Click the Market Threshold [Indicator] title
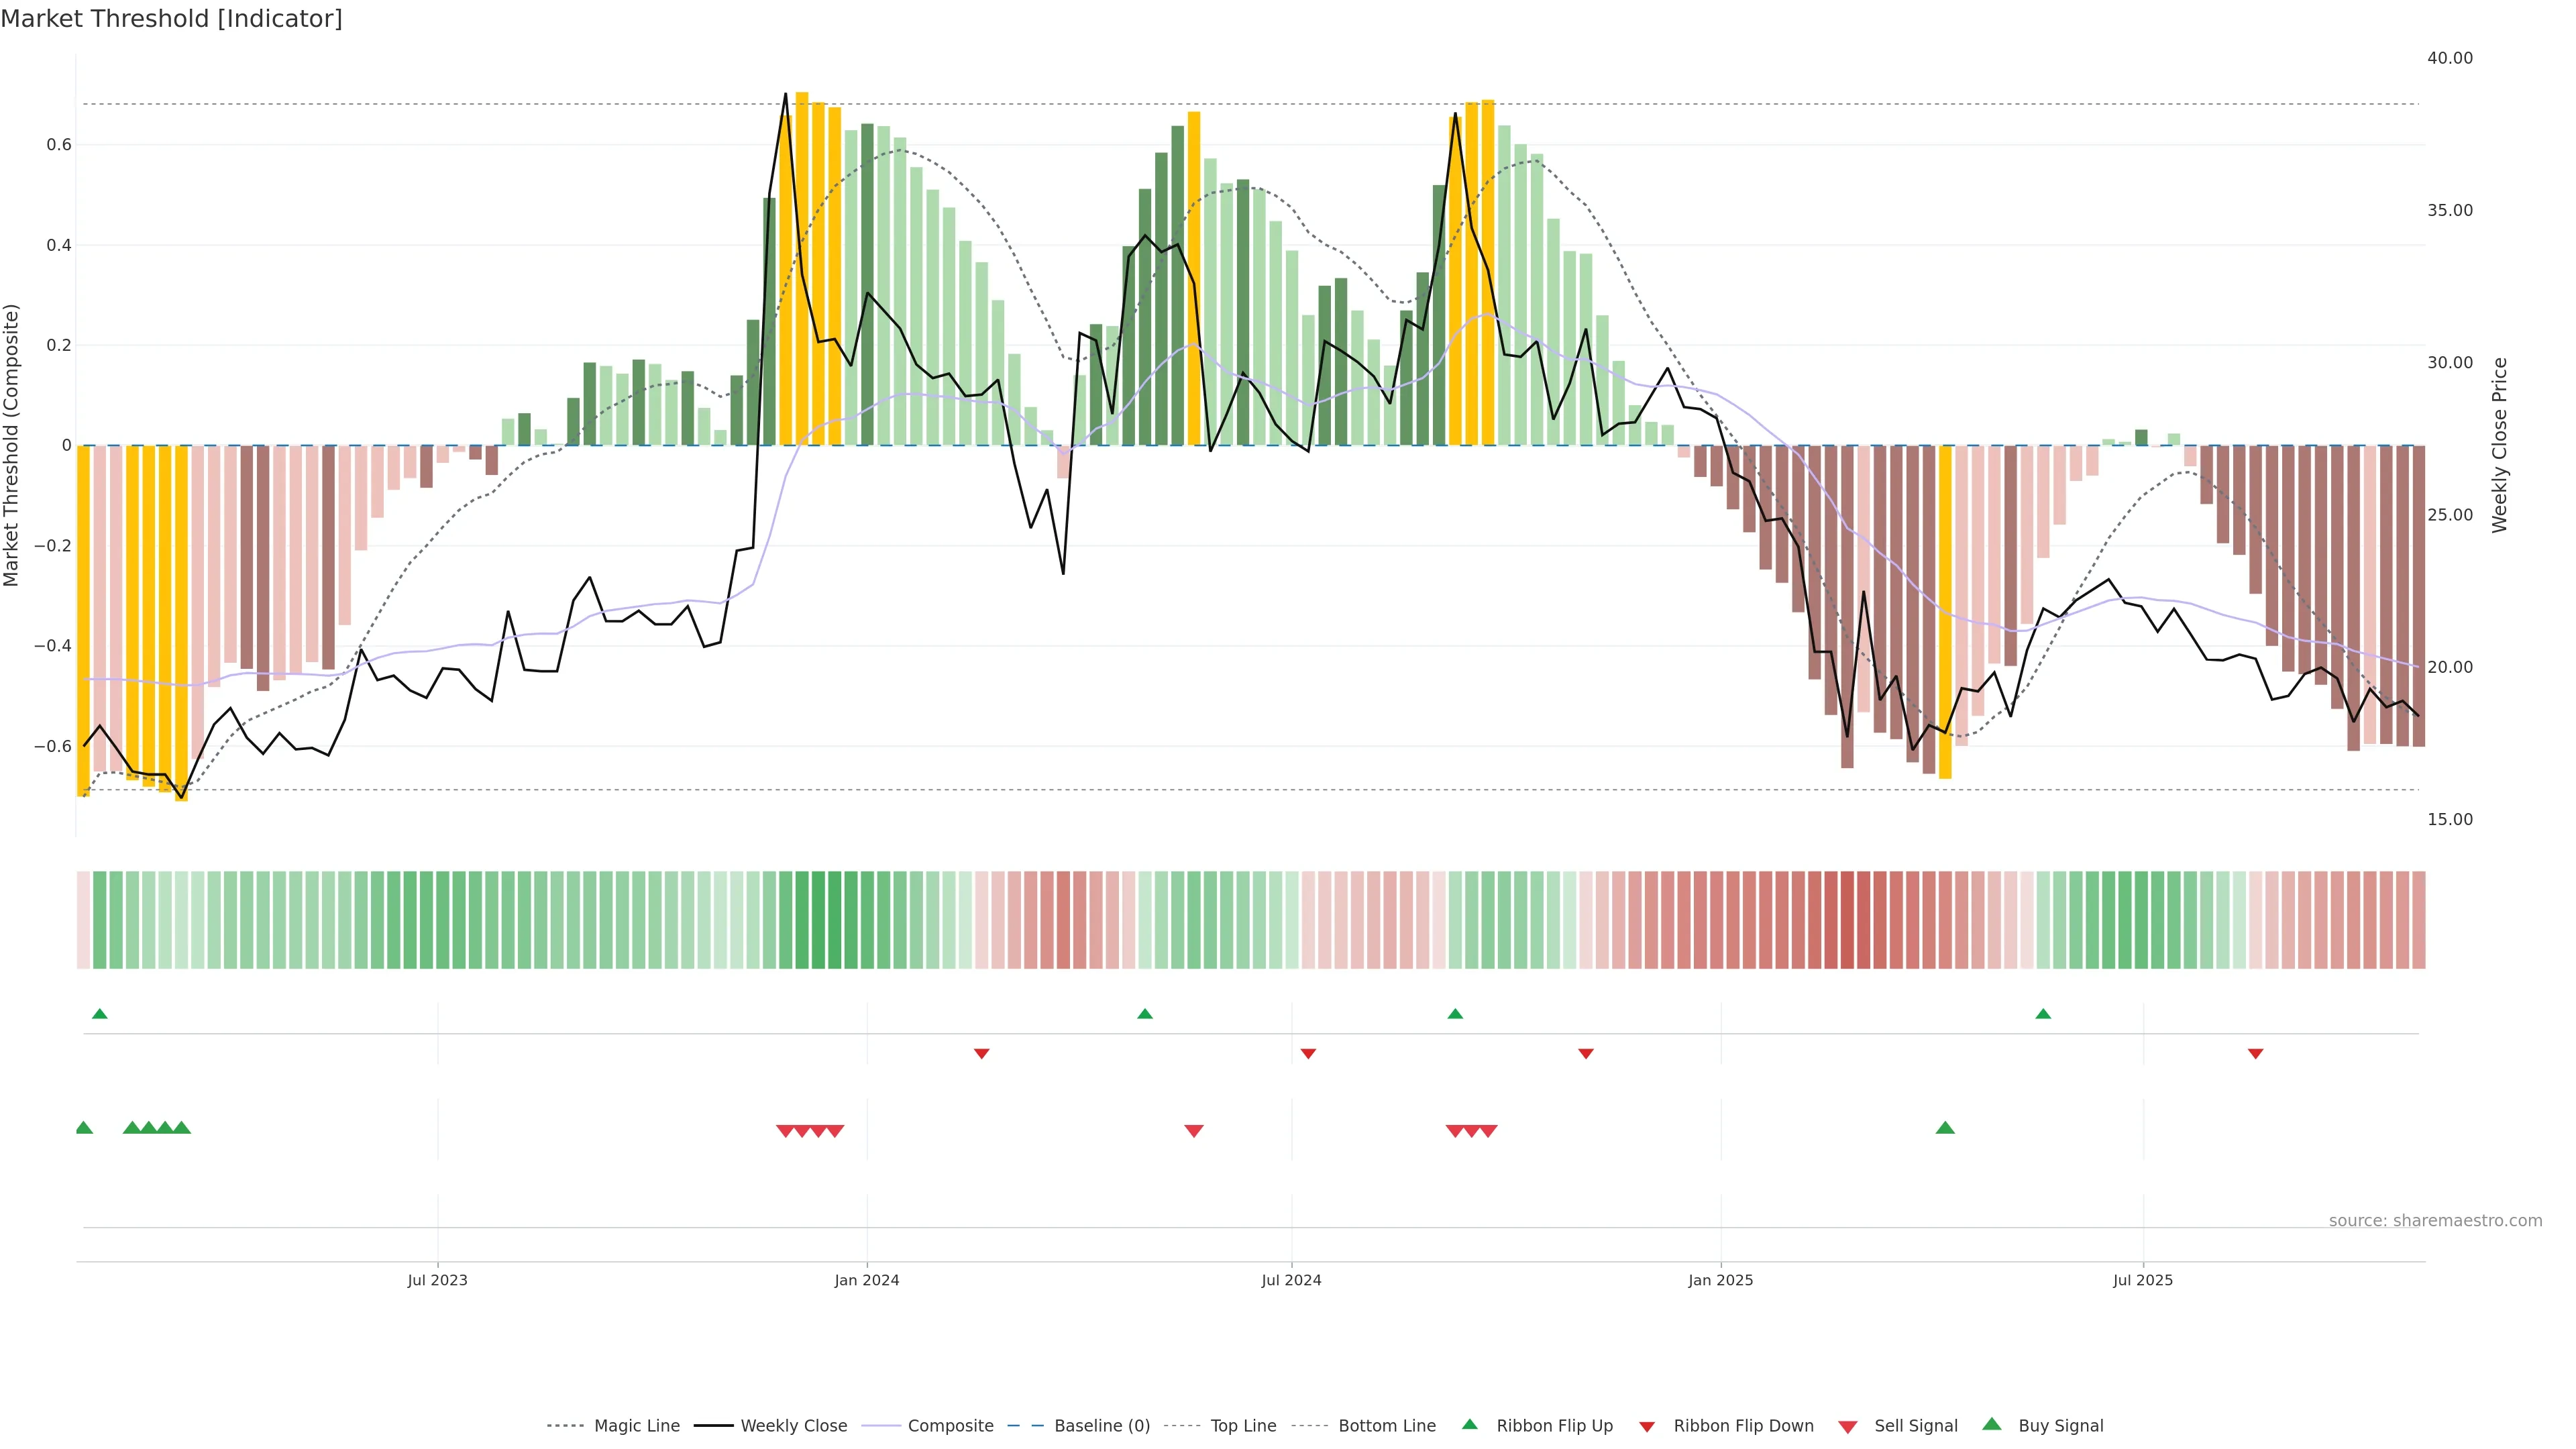 click(171, 19)
